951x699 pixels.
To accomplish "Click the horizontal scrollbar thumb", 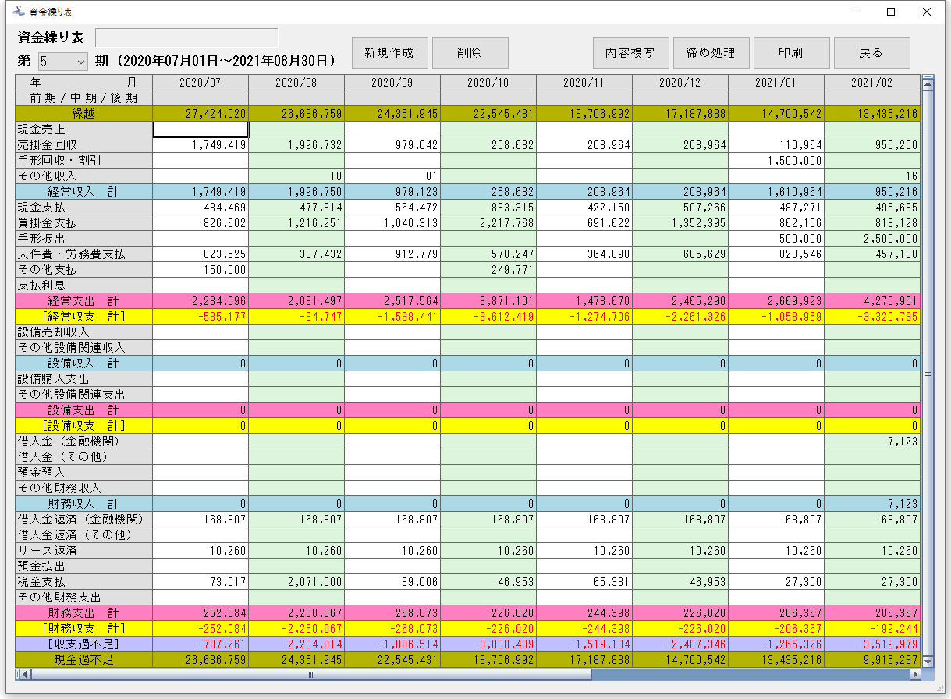I will [x=312, y=675].
